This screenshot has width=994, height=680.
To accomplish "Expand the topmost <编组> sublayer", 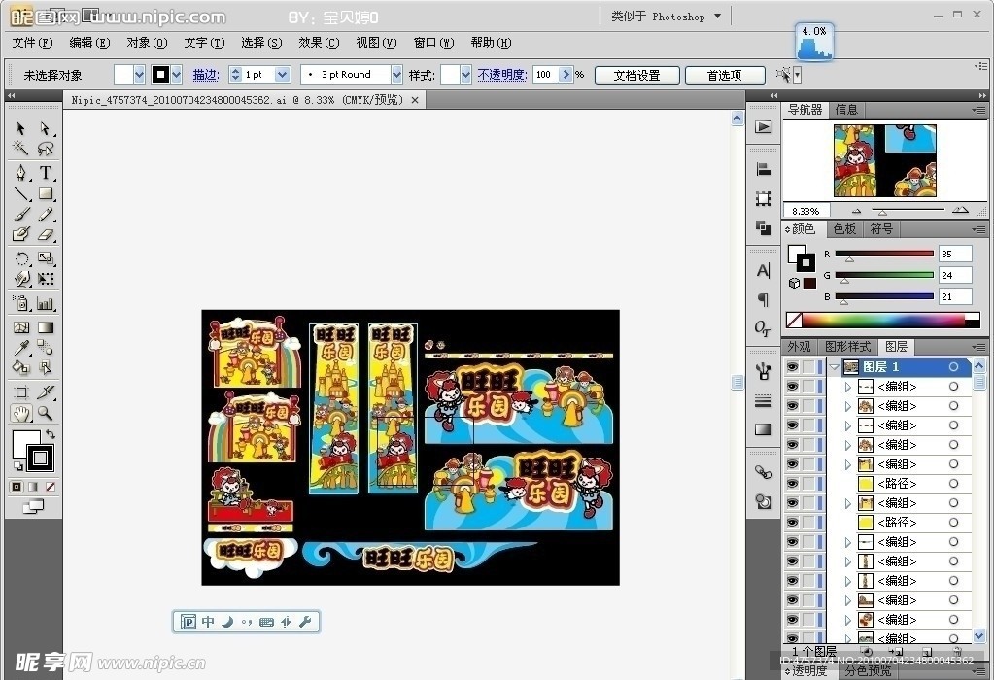I will (847, 387).
